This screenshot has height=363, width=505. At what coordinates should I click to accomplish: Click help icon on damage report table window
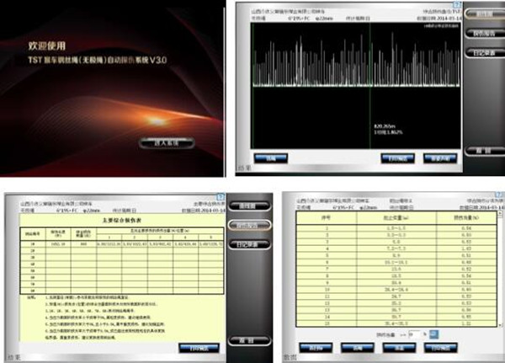[222, 196]
